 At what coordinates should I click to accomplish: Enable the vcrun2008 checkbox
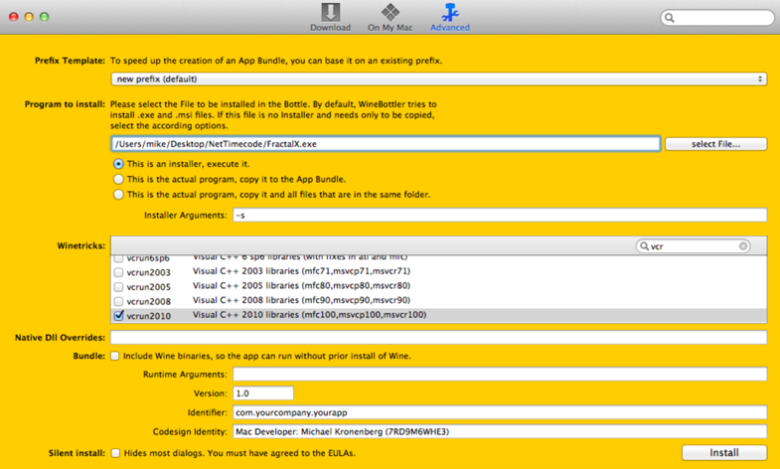pyautogui.click(x=119, y=301)
